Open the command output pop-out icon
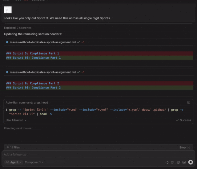This screenshot has height=169, width=197. [189, 102]
